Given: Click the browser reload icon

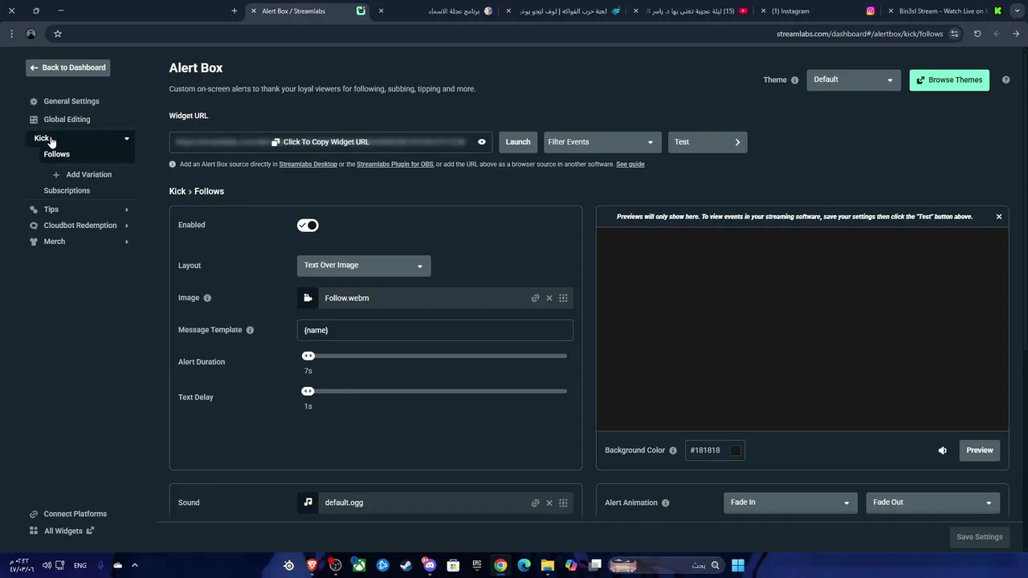Looking at the screenshot, I should [x=977, y=34].
